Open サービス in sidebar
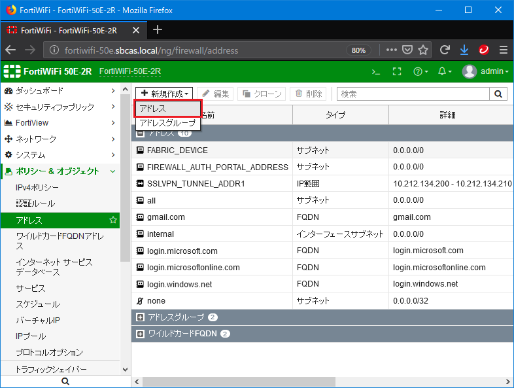The height and width of the screenshot is (388, 514). [31, 289]
